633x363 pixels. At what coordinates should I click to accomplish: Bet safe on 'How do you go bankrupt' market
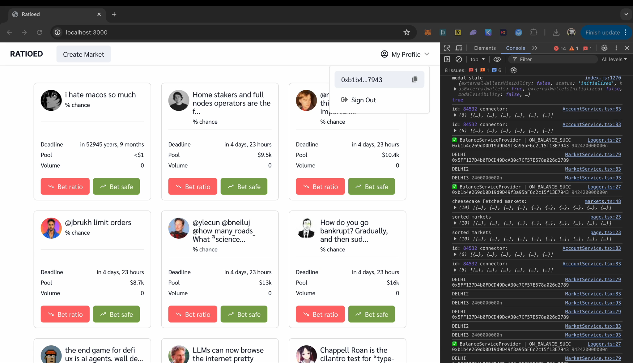point(372,314)
